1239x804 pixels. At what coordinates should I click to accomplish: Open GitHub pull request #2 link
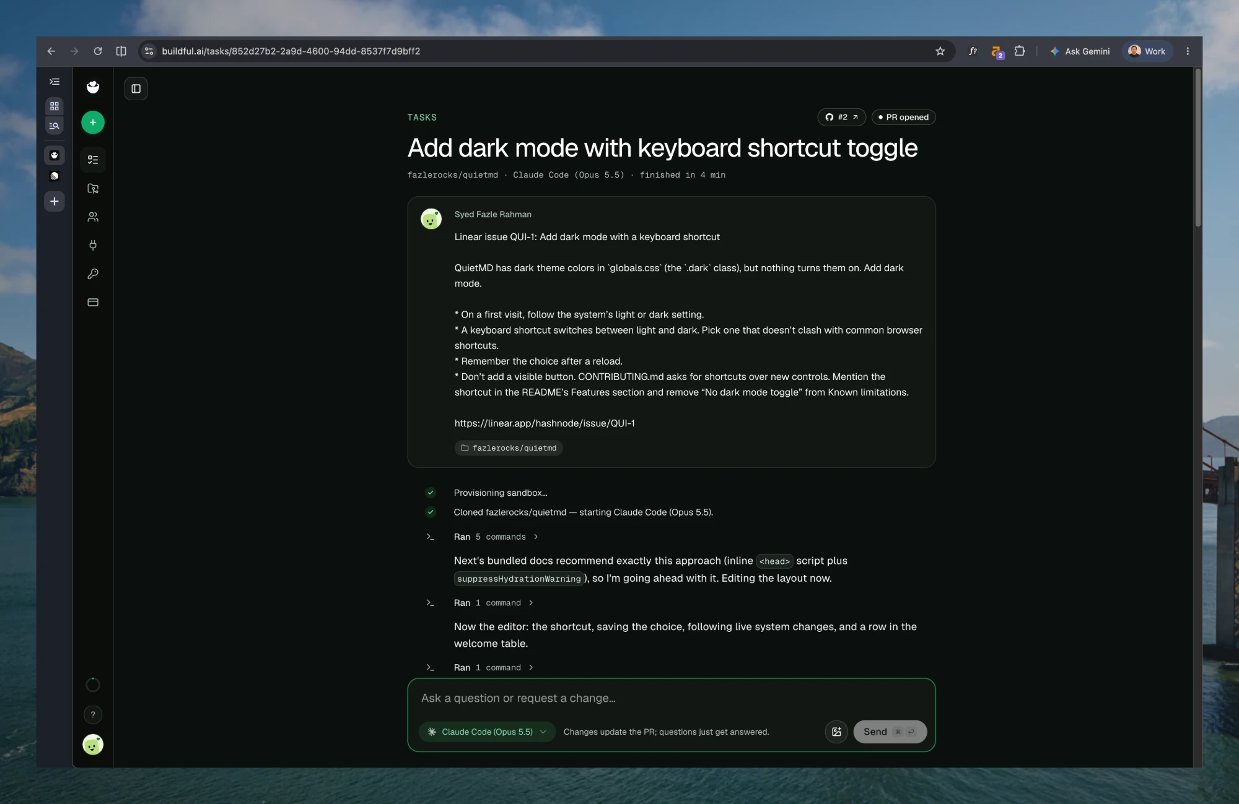(x=841, y=117)
